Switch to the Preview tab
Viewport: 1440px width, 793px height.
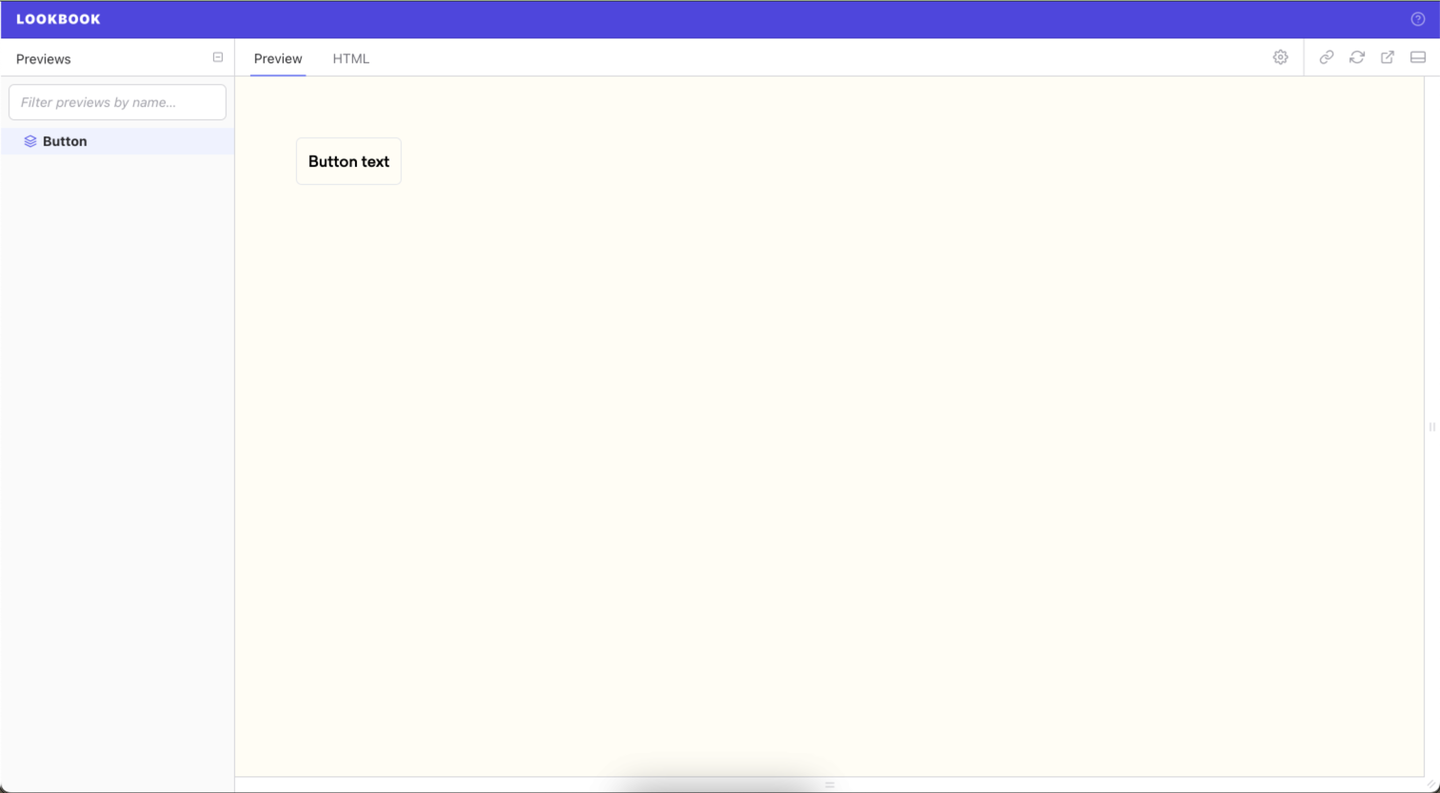(x=277, y=59)
